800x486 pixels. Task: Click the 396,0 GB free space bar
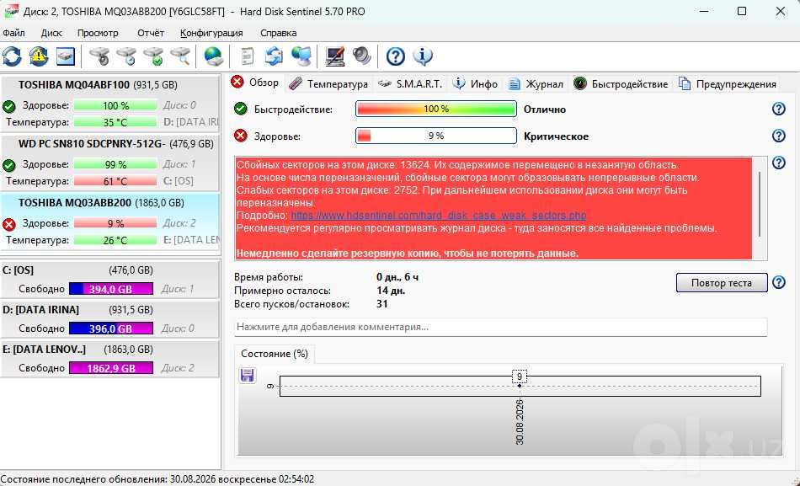(111, 328)
